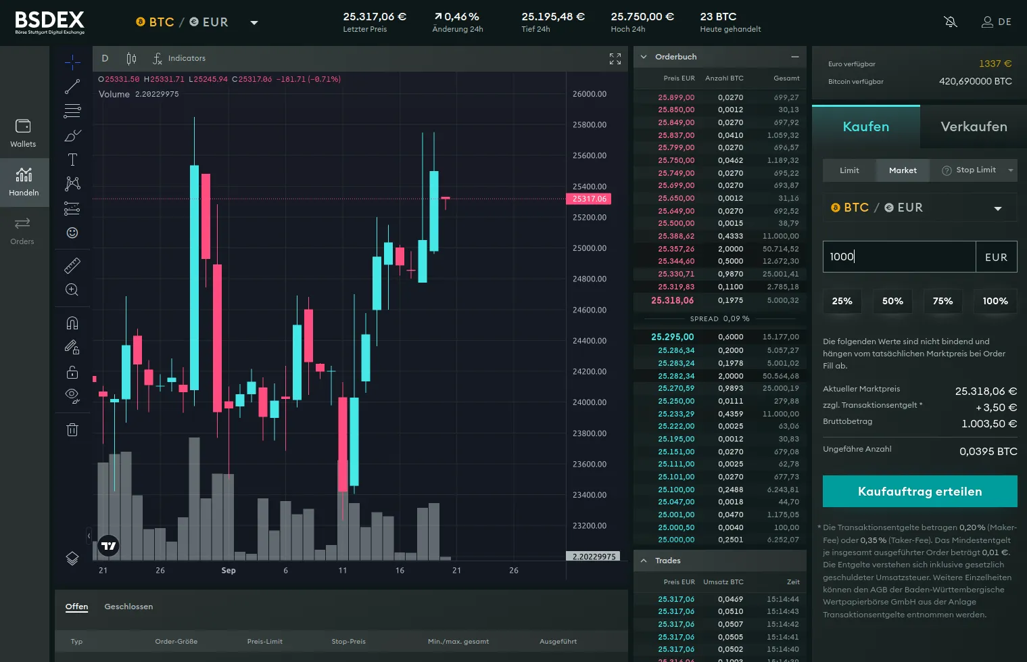Open the Stop Limit dropdown arrow
This screenshot has height=662, width=1027.
coord(1010,170)
